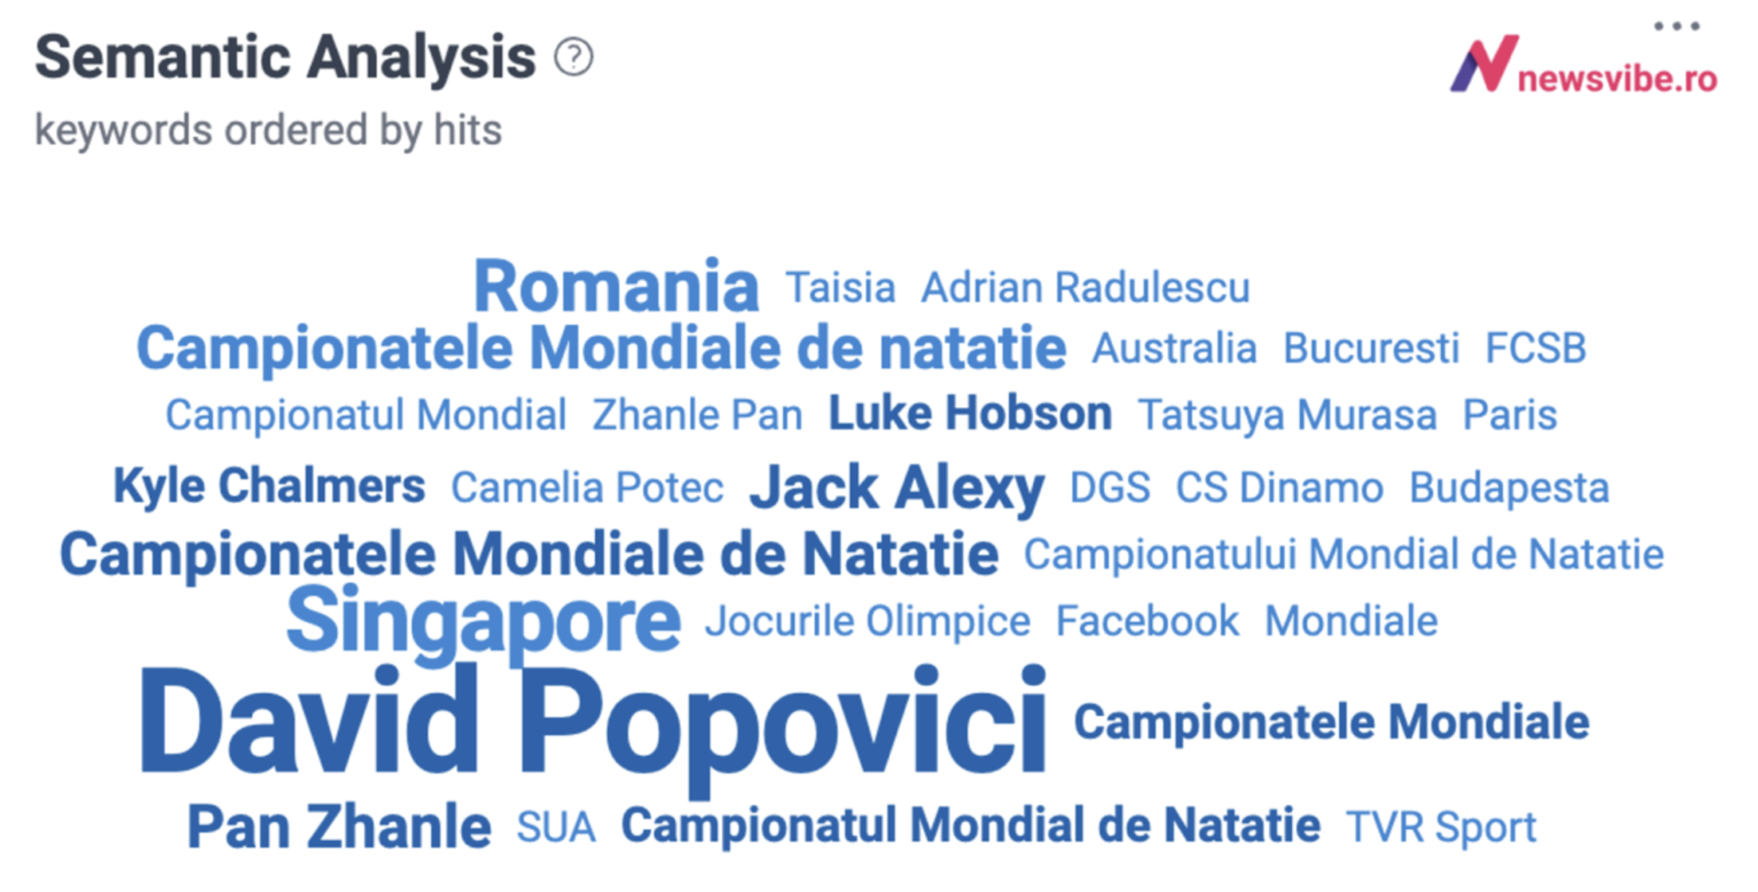The height and width of the screenshot is (892, 1758).
Task: Select the Camelia Potec keyword
Action: (x=587, y=488)
